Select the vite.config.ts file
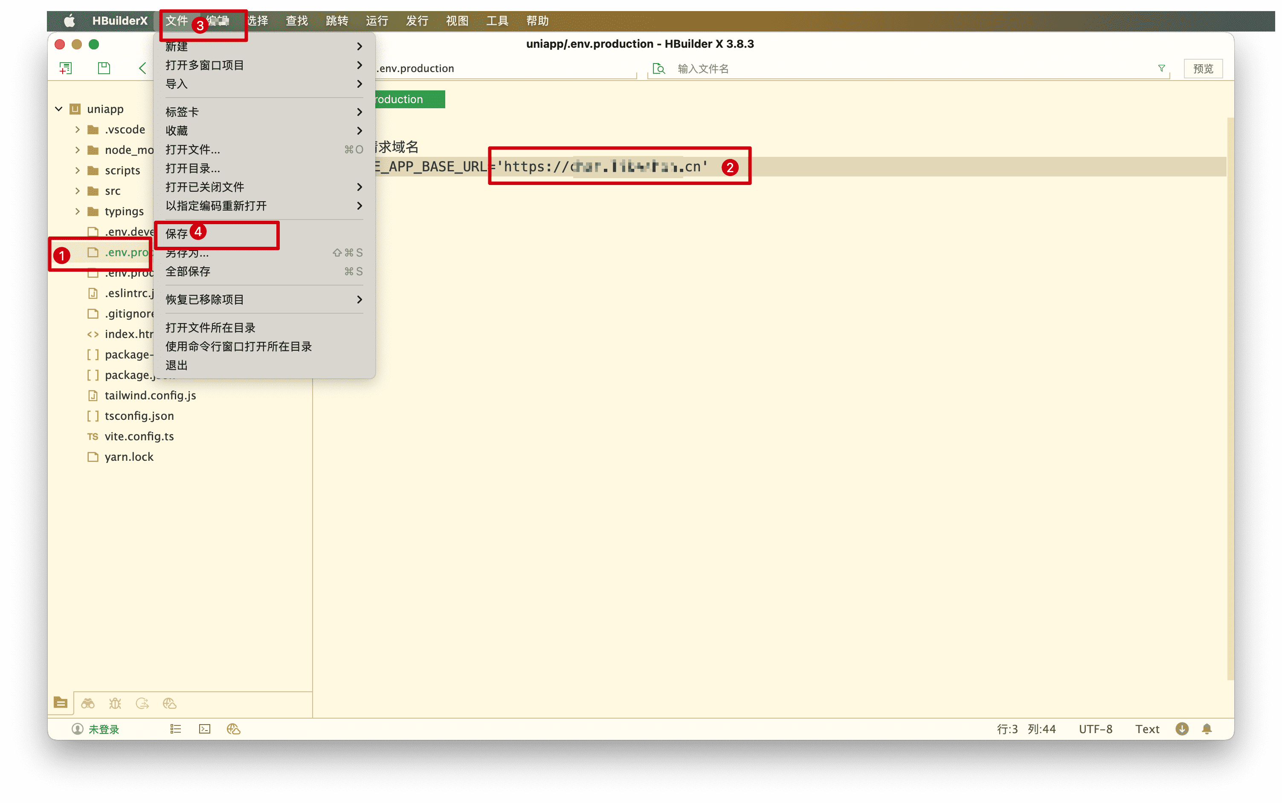This screenshot has width=1282, height=803. coord(139,436)
